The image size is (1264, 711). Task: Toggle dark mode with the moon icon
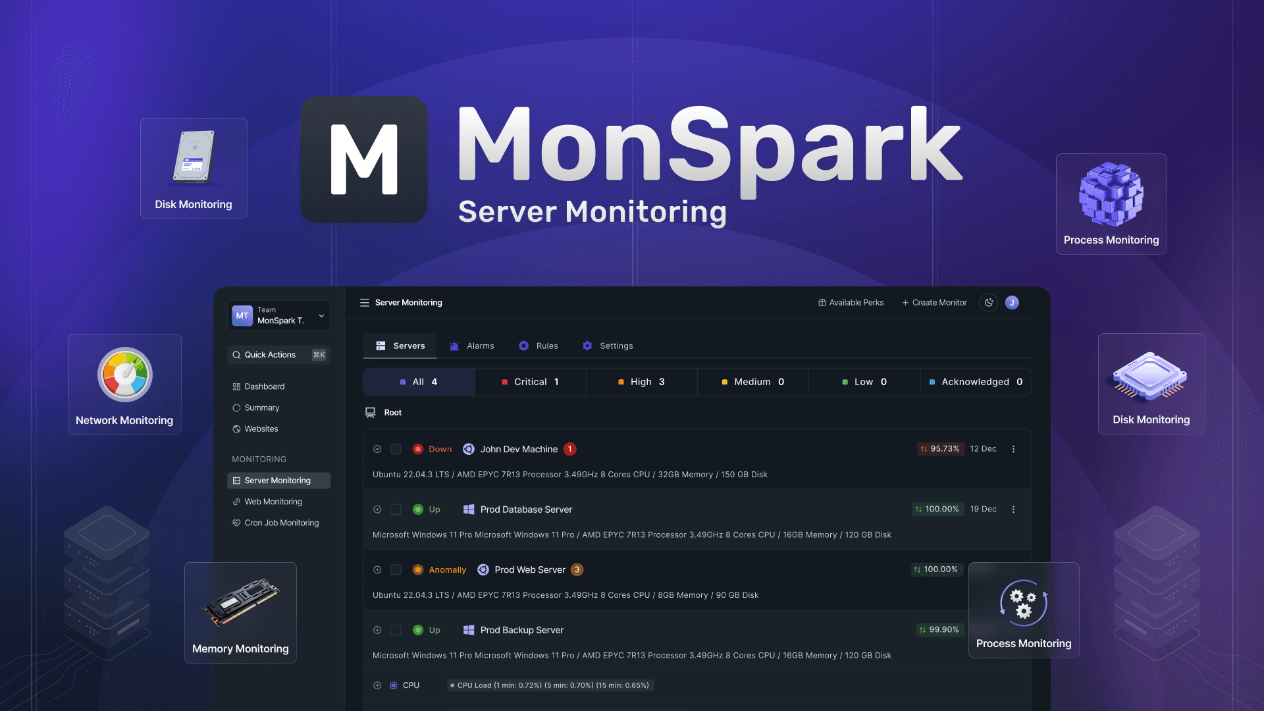(x=988, y=302)
